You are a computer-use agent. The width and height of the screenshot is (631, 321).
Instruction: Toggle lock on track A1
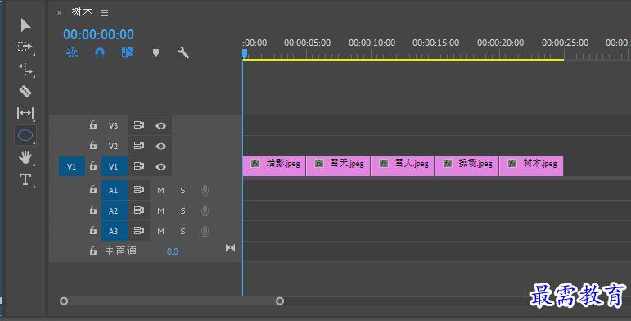click(x=93, y=189)
